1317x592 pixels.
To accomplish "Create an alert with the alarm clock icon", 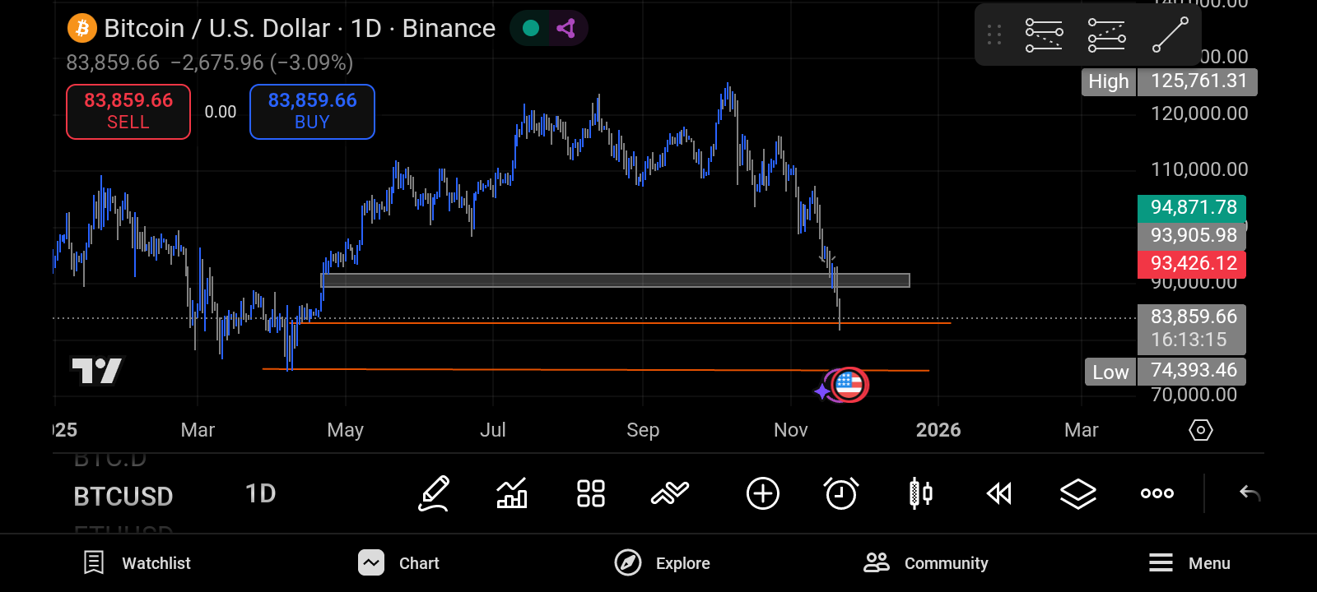I will coord(841,493).
